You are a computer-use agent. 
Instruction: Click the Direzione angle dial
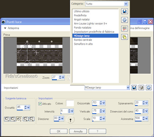pyautogui.click(x=71, y=119)
